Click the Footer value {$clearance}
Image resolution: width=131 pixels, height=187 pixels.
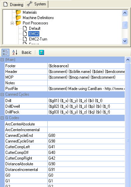pos(86,66)
